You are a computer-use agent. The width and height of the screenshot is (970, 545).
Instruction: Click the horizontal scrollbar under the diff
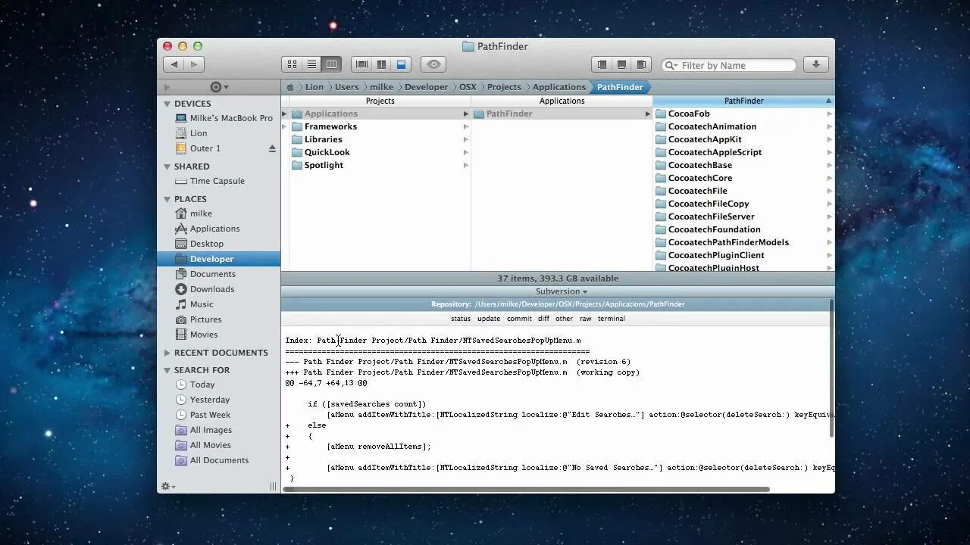(x=527, y=489)
